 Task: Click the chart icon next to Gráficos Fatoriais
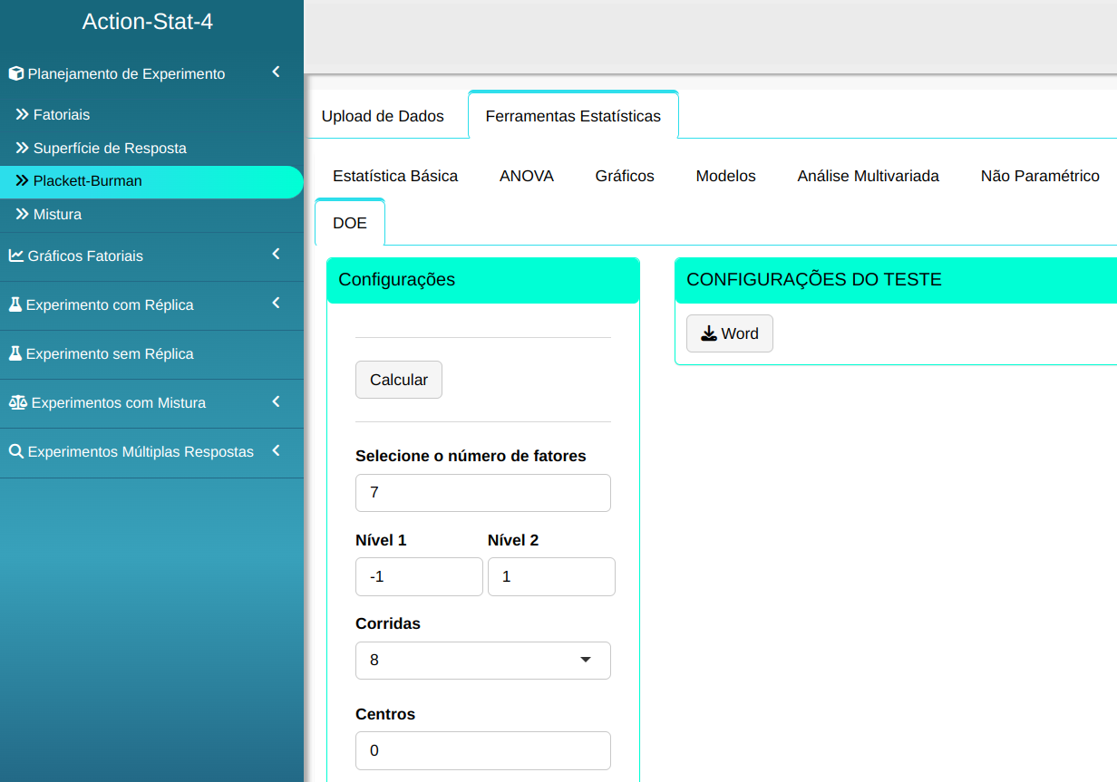pyautogui.click(x=16, y=256)
